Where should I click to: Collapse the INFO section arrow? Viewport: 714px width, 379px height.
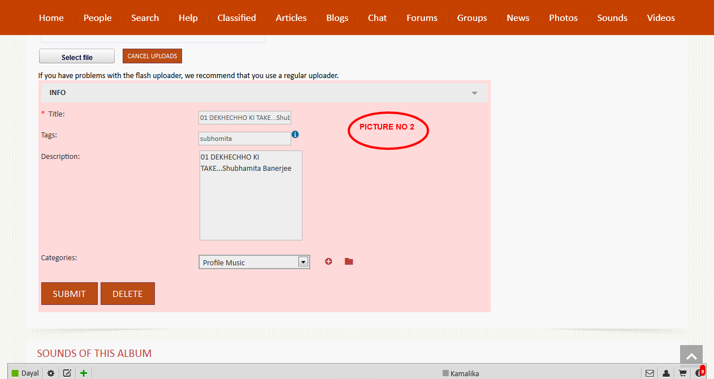click(x=475, y=93)
